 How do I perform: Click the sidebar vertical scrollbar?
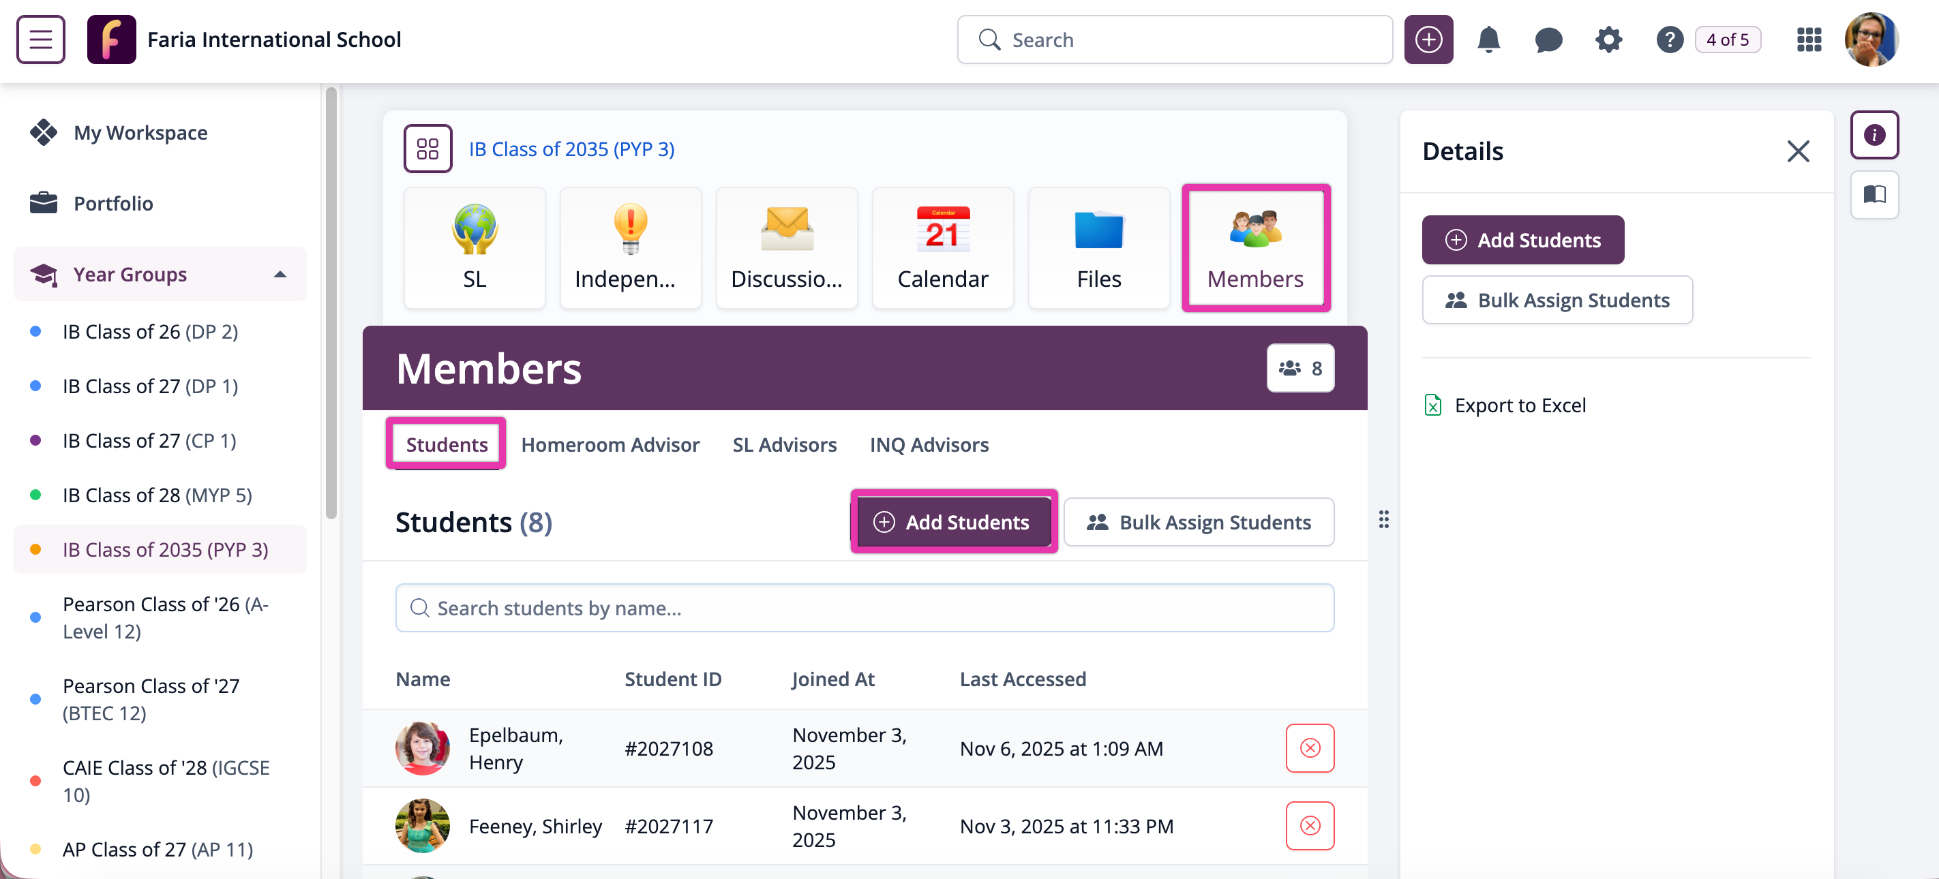point(331,304)
